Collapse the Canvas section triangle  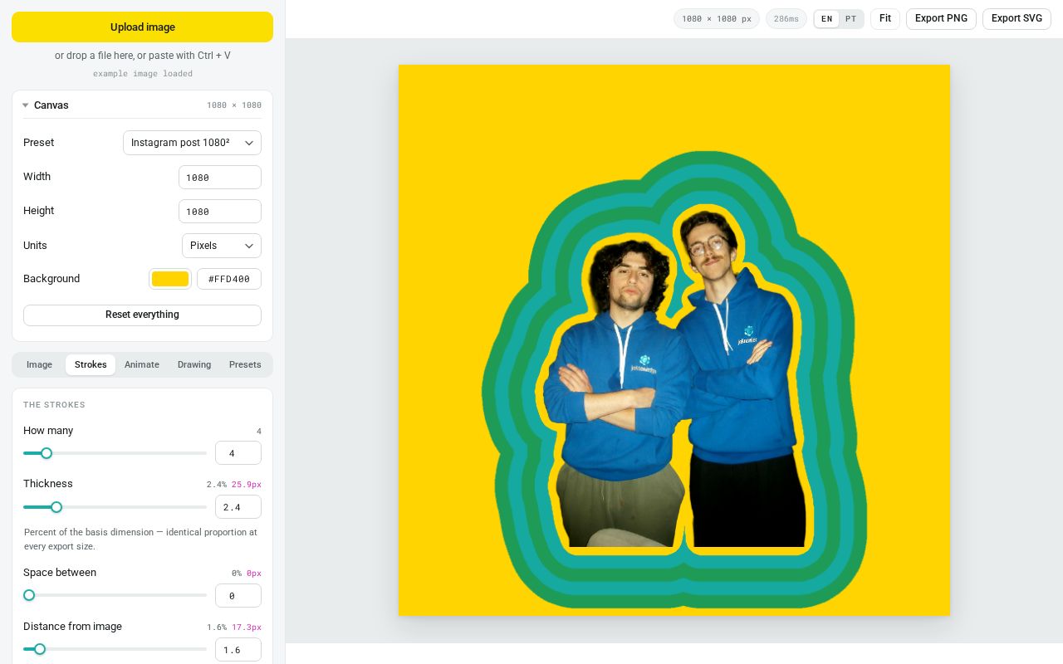click(x=26, y=105)
